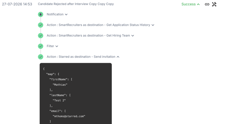Collapse the Send invitation step chevron
Screen dimensions: 226x124
pyautogui.click(x=118, y=57)
